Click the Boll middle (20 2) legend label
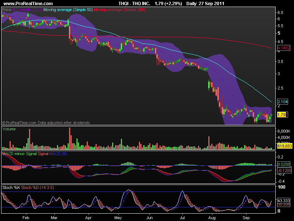This screenshot has width=294, height=221. coord(27,10)
